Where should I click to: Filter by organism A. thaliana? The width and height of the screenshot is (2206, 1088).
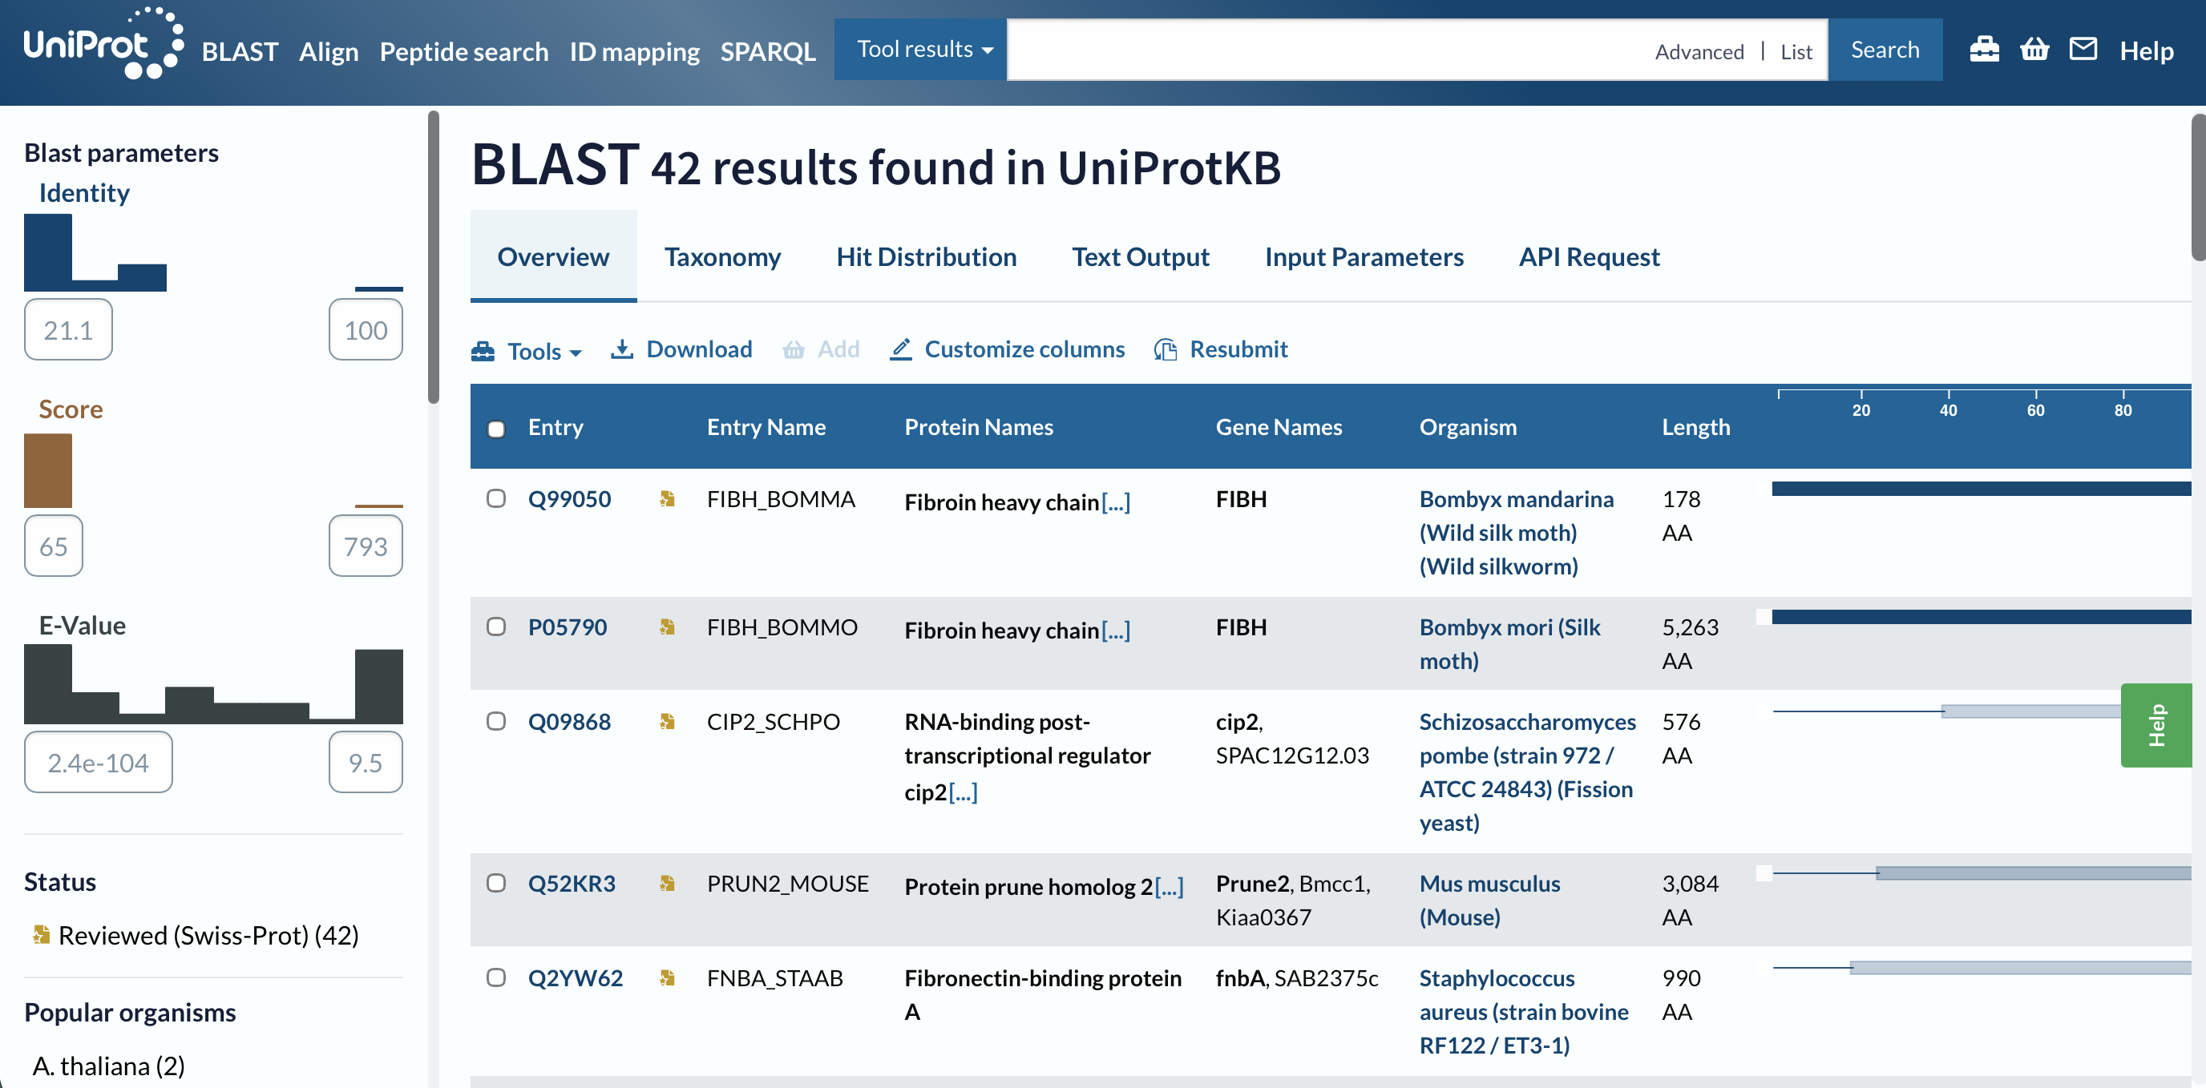point(109,1066)
